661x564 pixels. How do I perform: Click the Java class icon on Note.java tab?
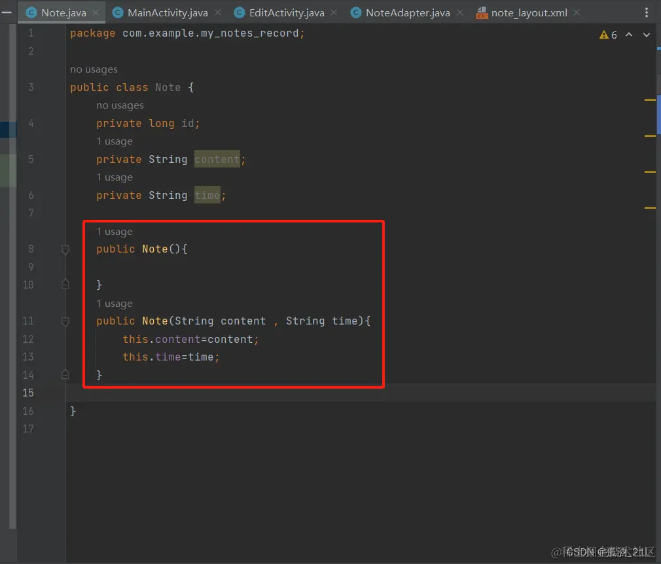pos(31,12)
